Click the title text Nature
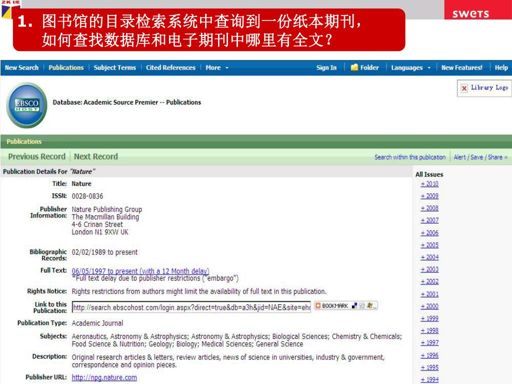This screenshot has width=512, height=384. (x=81, y=184)
